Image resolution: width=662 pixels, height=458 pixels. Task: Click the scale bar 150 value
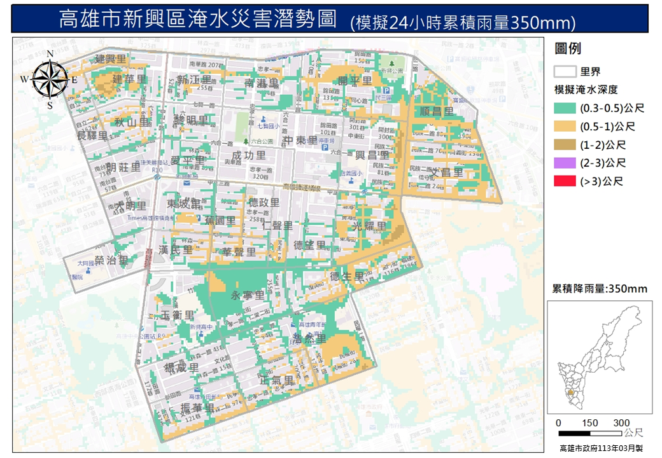(589, 423)
